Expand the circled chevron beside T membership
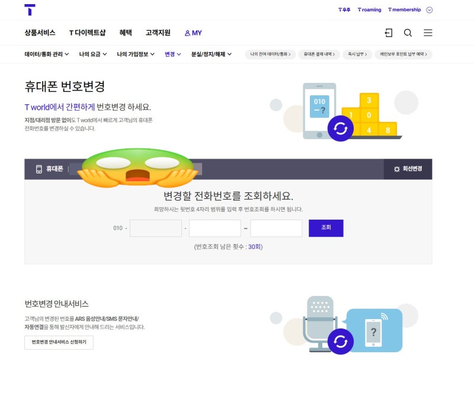This screenshot has width=474, height=393. coord(429,10)
